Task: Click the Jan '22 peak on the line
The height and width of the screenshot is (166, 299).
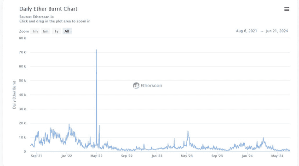Action: [69, 124]
